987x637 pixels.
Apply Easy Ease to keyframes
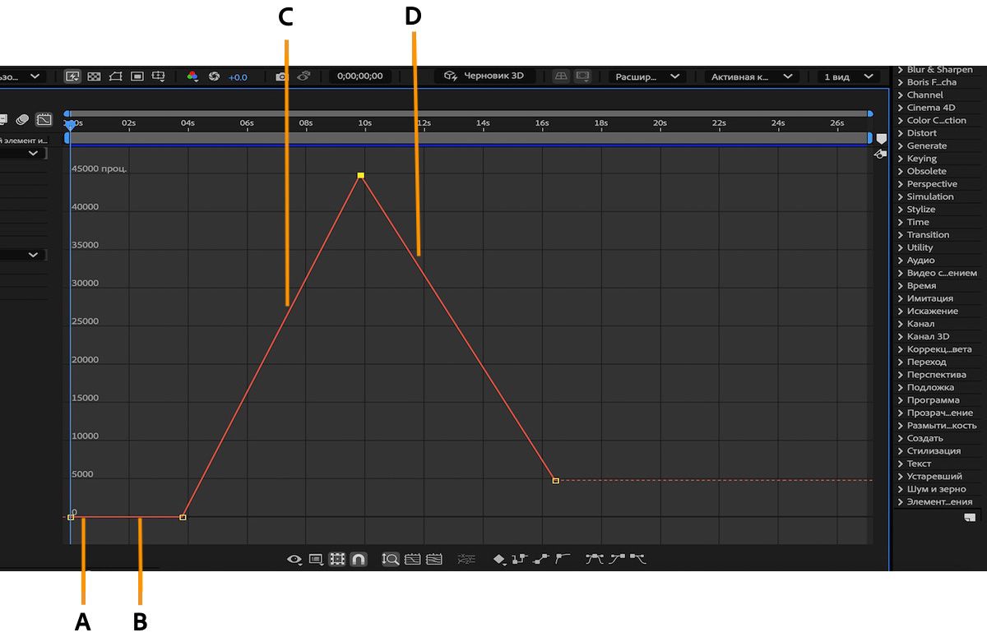(x=595, y=559)
